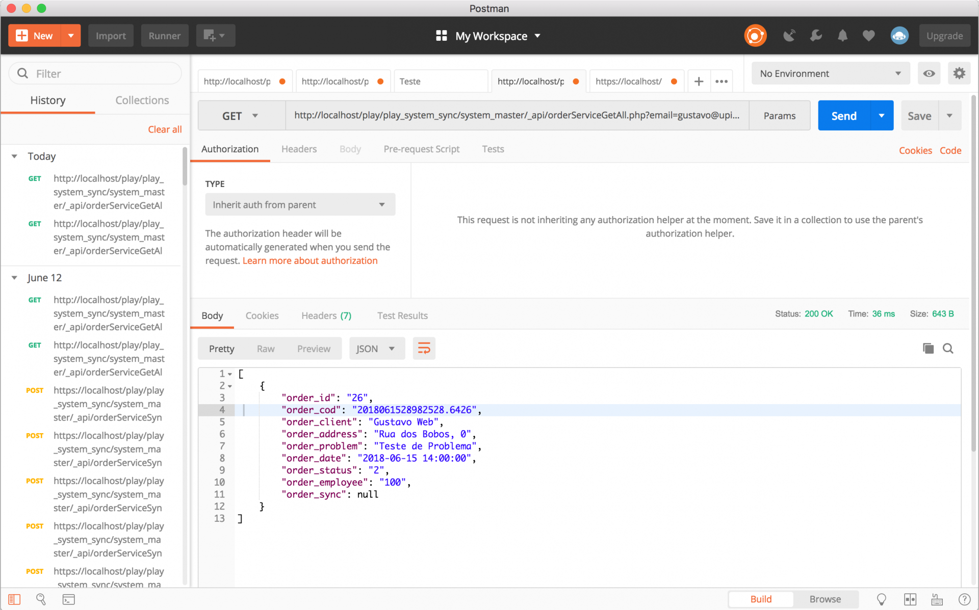Image resolution: width=979 pixels, height=610 pixels.
Task: Open the request Headers tab
Action: 299,149
